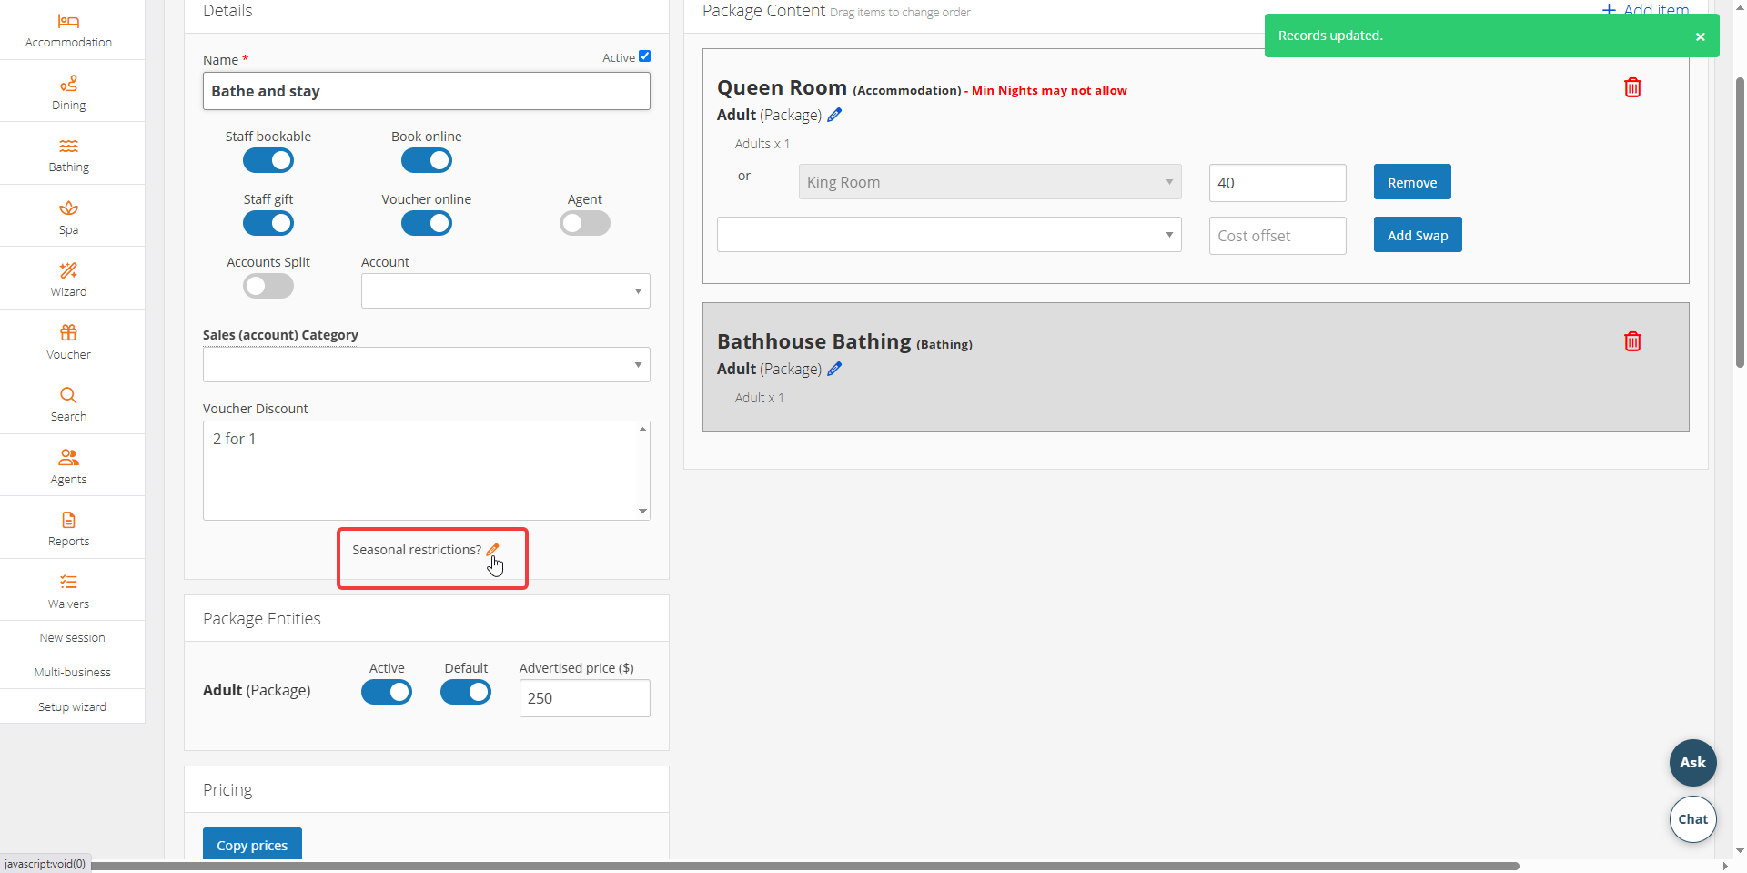Click the Advertised price field
The height and width of the screenshot is (873, 1747).
tap(585, 698)
